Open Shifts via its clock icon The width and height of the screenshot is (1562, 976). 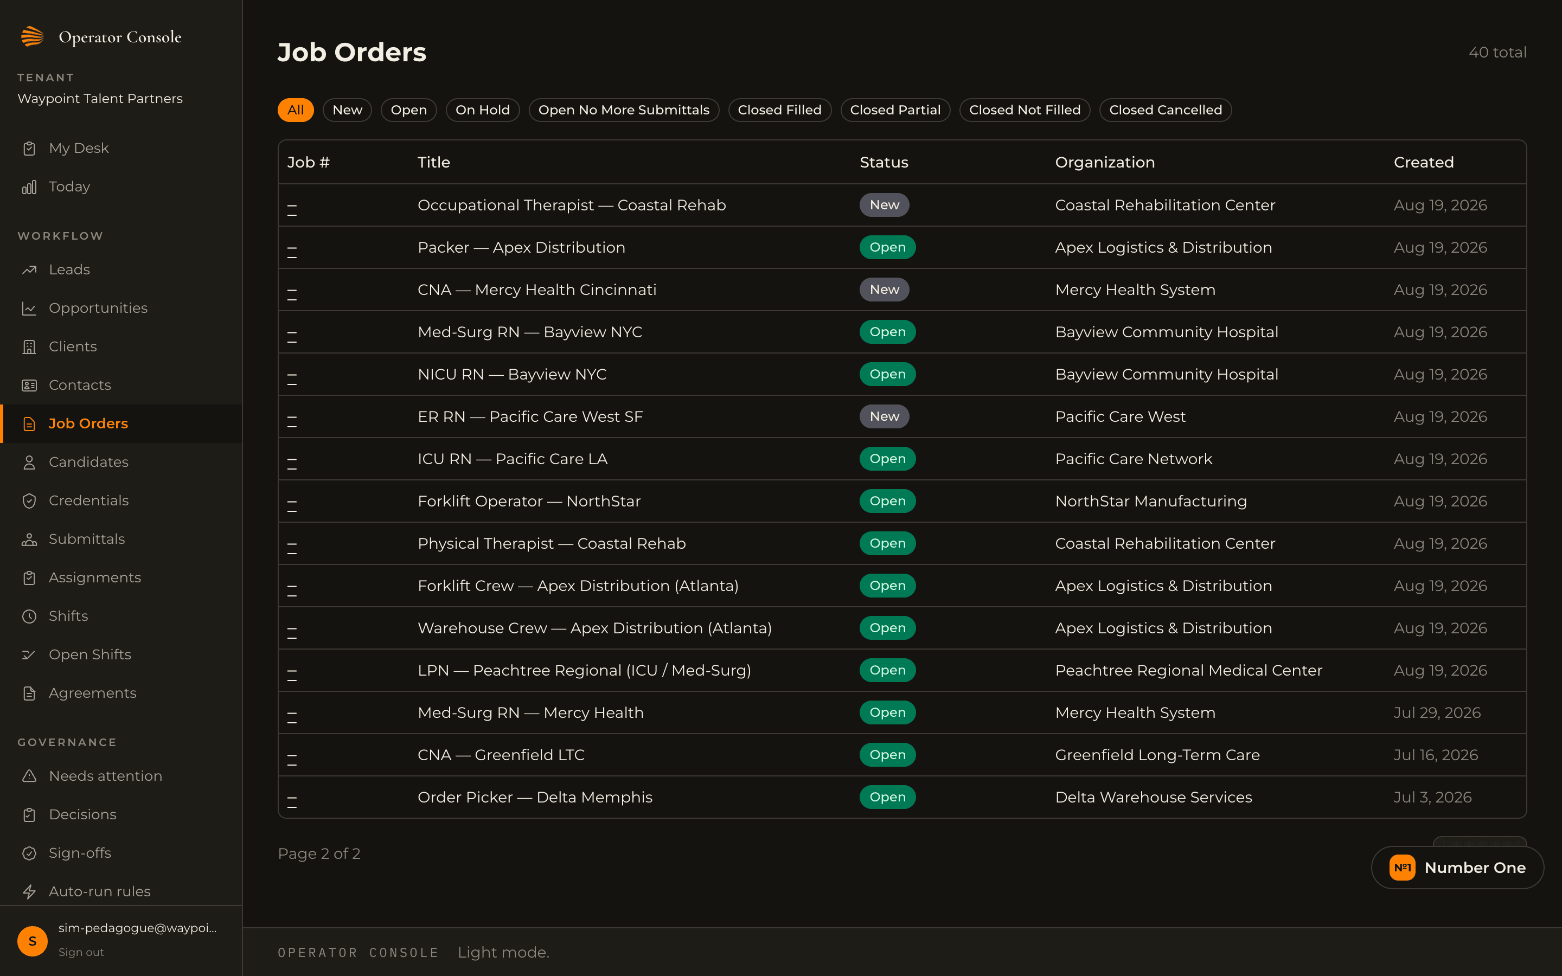point(29,617)
